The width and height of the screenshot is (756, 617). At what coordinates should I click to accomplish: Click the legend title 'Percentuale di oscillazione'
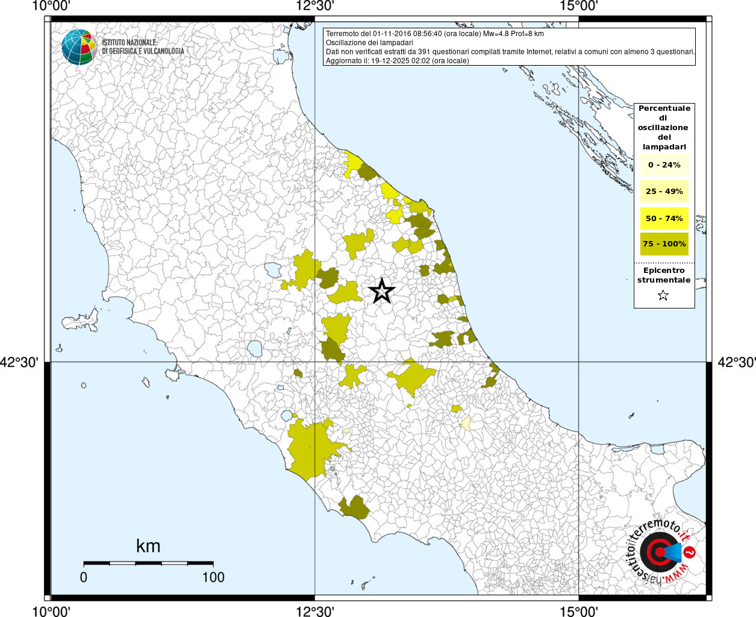[x=664, y=127]
